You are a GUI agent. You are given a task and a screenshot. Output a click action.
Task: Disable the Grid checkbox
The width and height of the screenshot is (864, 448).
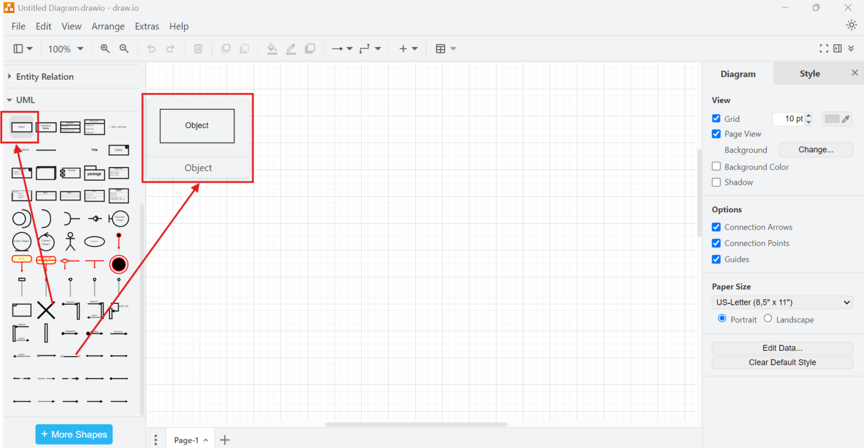pyautogui.click(x=716, y=118)
